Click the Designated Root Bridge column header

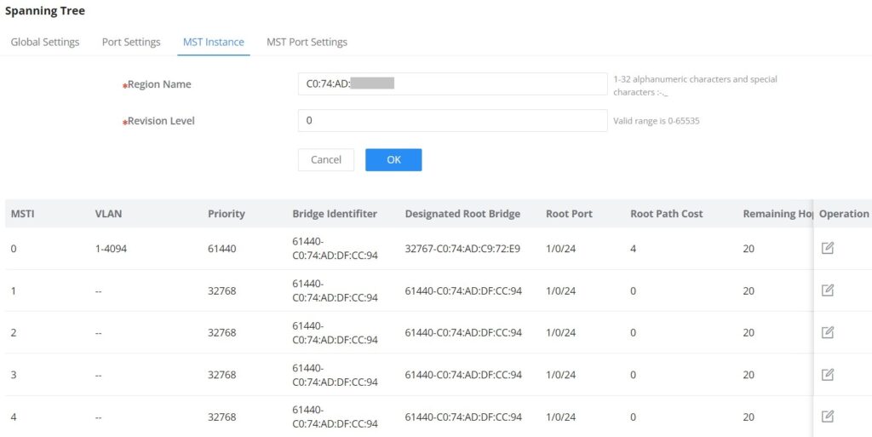462,214
